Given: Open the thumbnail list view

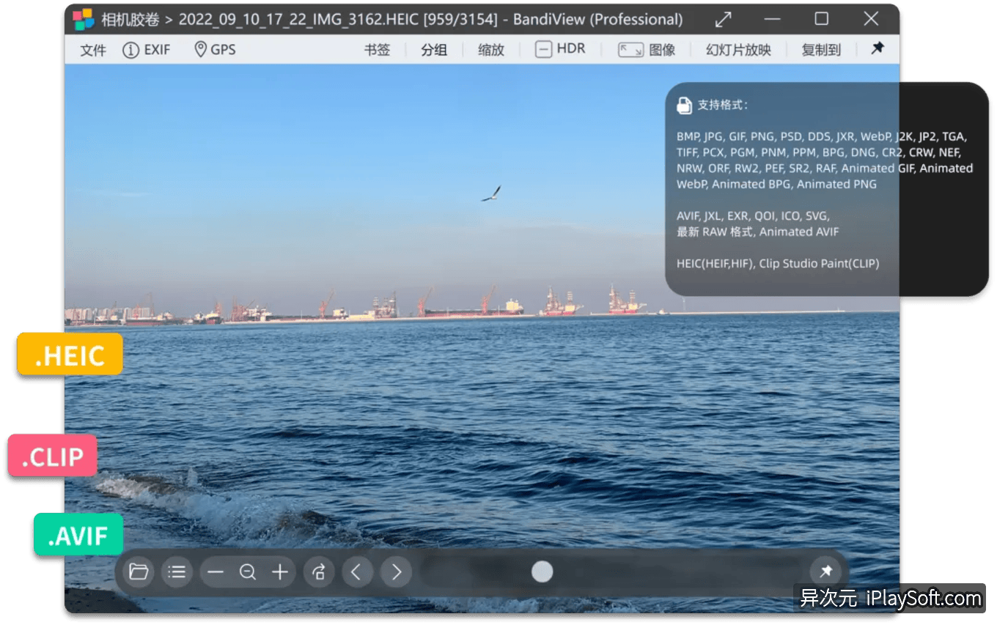Looking at the screenshot, I should (177, 572).
